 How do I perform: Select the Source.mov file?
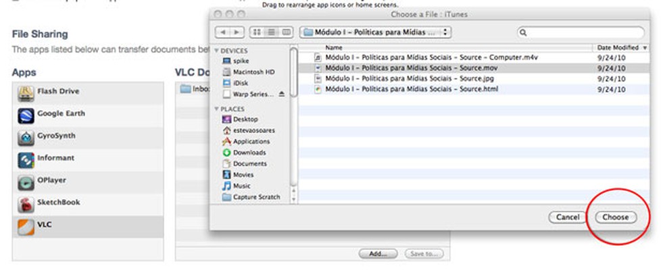pyautogui.click(x=473, y=68)
